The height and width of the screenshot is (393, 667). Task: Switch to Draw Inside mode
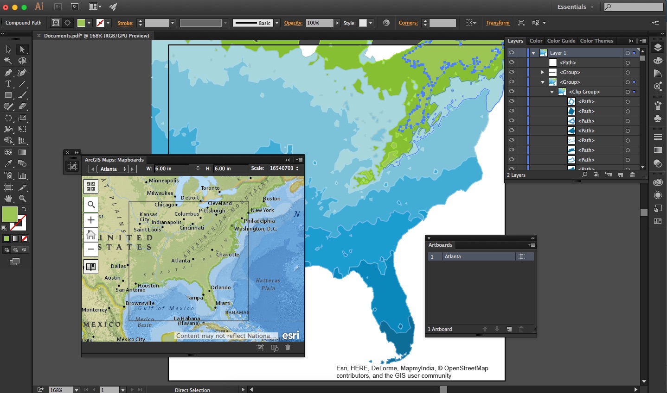pos(24,250)
